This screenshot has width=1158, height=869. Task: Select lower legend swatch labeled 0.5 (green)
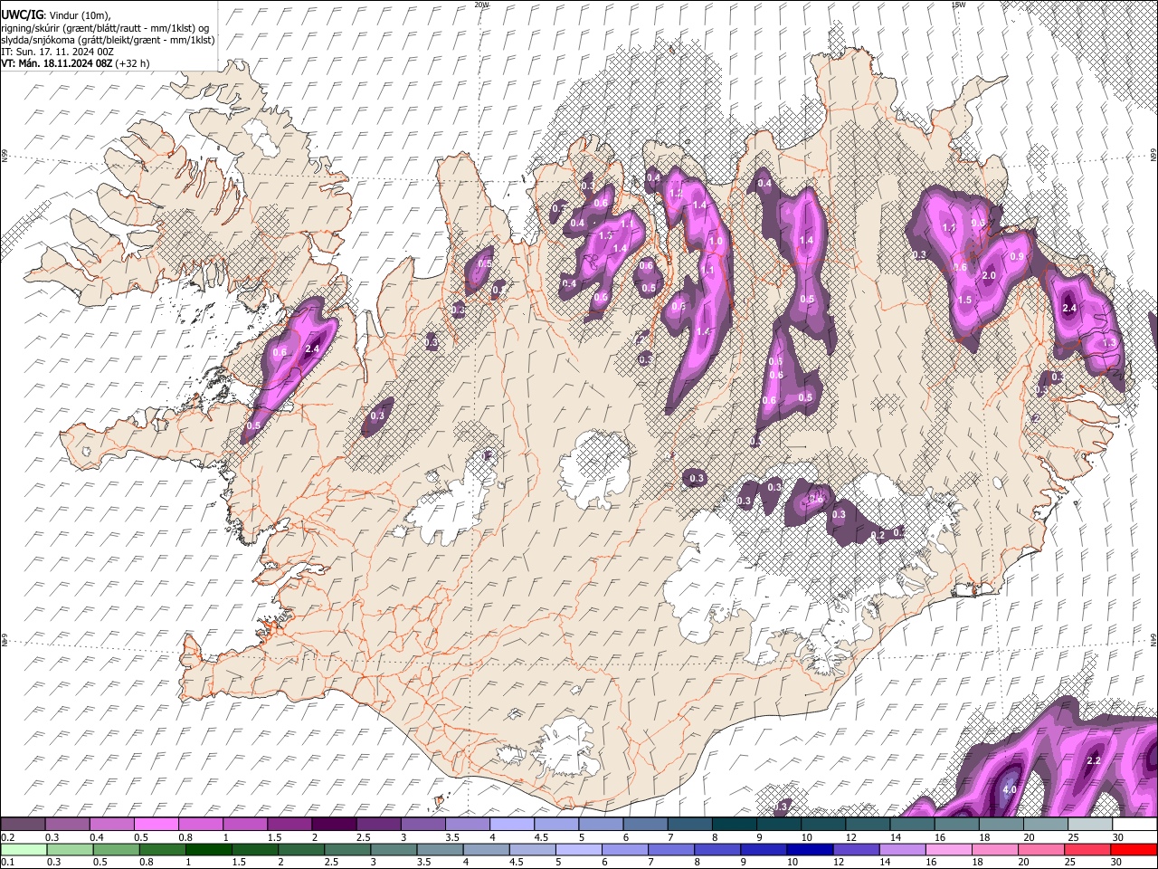click(x=116, y=849)
